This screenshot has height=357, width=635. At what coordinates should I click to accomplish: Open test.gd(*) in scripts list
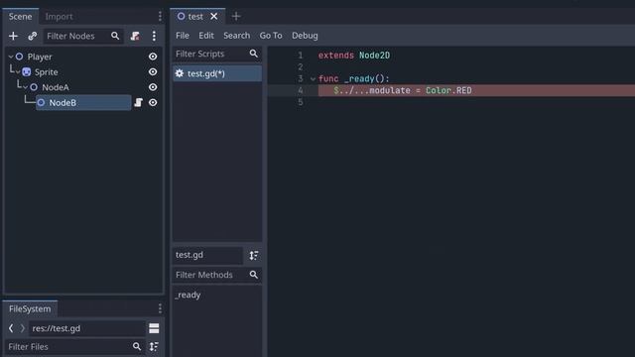[217, 73]
